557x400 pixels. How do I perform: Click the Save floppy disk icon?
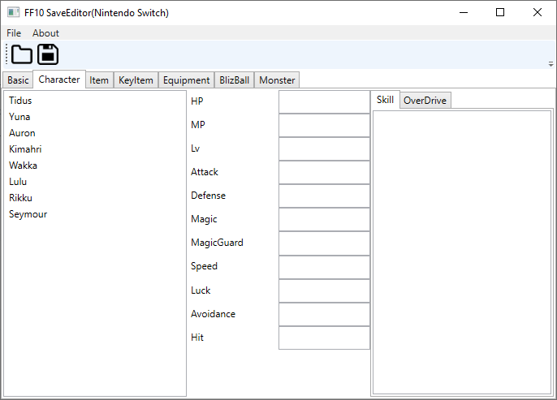tap(48, 54)
